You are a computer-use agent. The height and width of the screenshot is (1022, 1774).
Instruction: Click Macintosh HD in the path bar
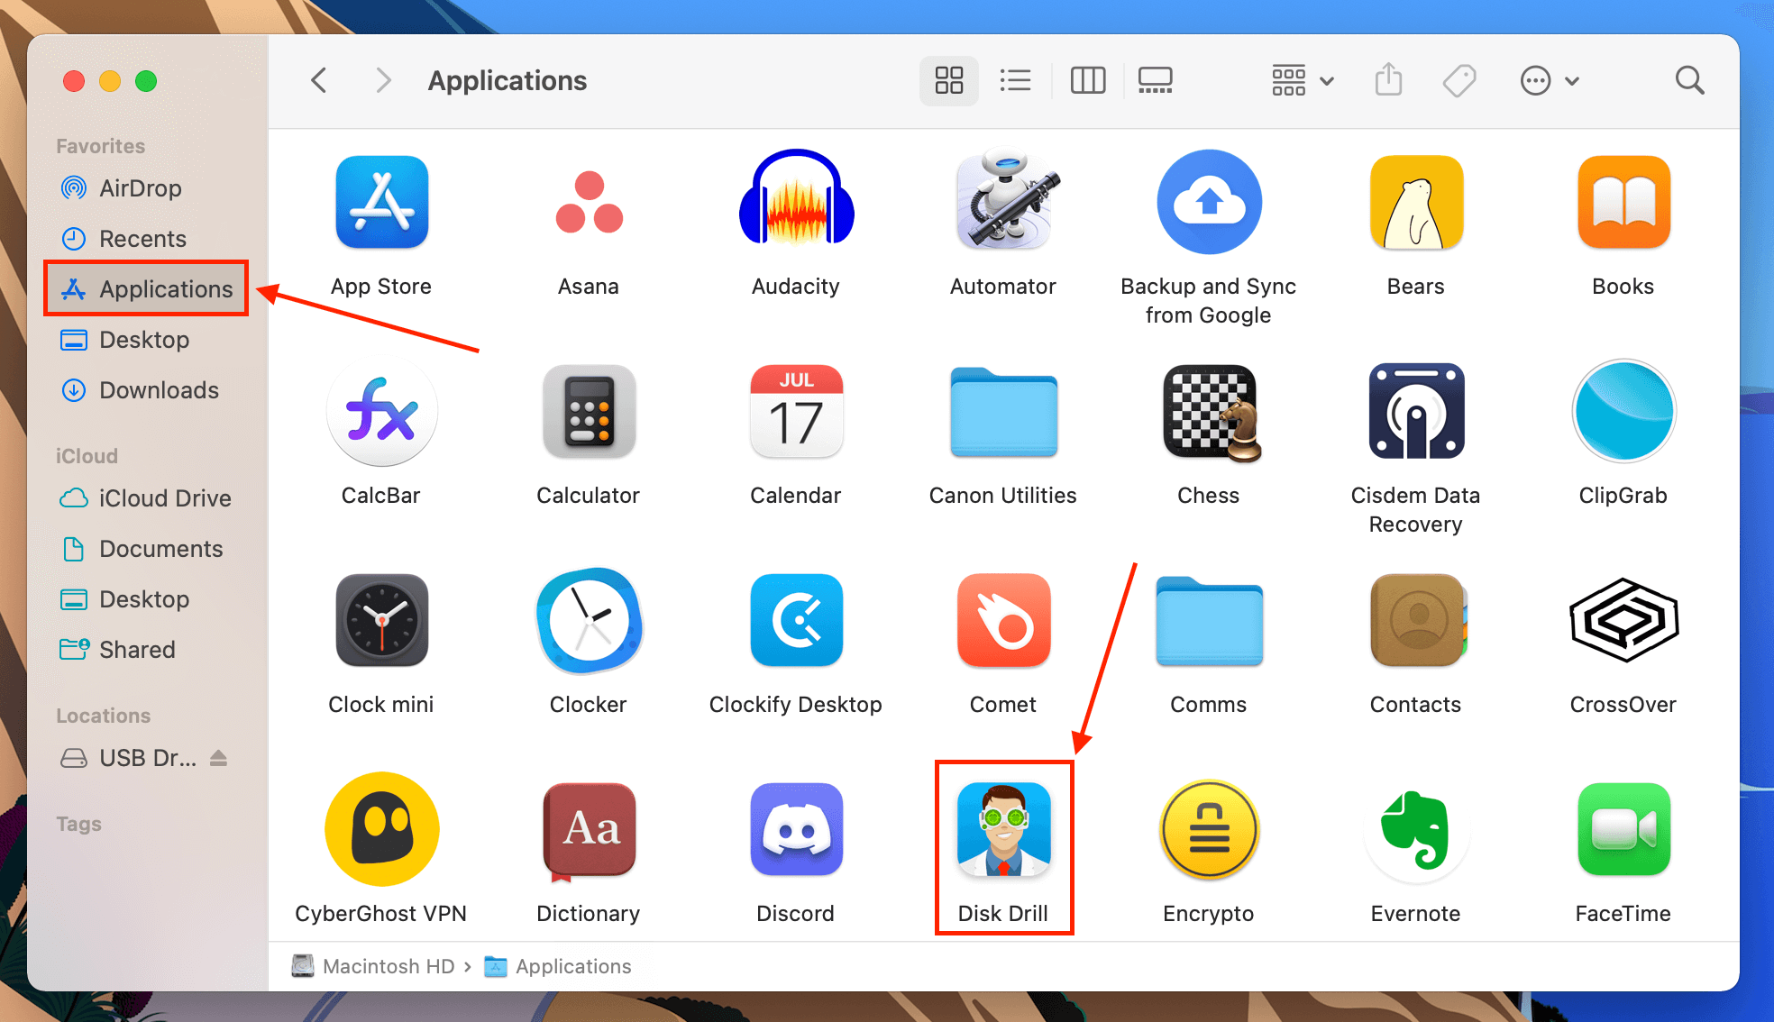pyautogui.click(x=374, y=966)
